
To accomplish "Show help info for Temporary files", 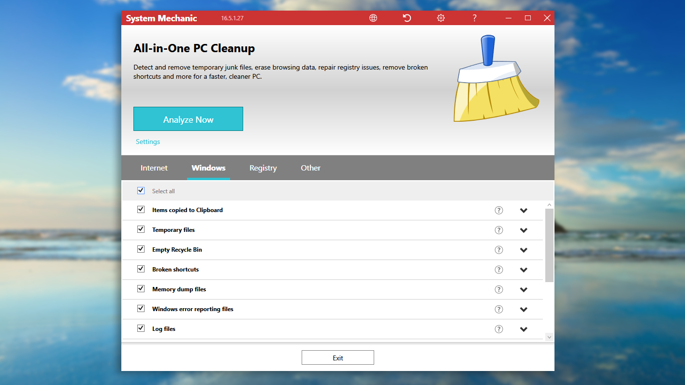I will (499, 230).
